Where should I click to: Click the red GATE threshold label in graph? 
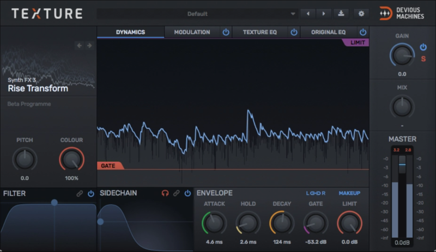pos(108,165)
